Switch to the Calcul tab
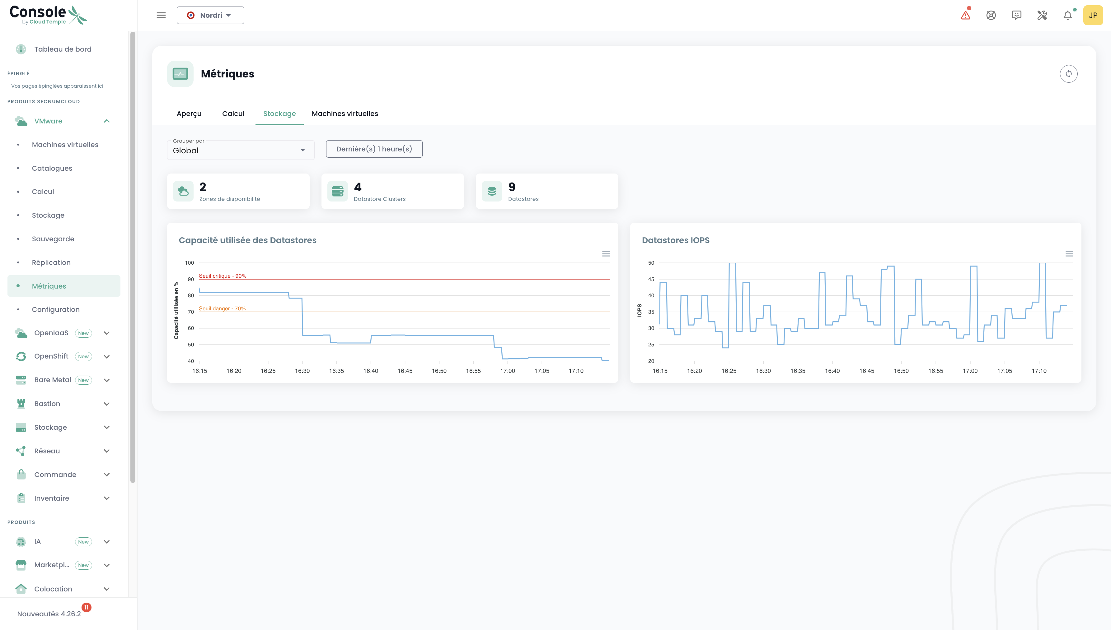The height and width of the screenshot is (630, 1111). (233, 114)
